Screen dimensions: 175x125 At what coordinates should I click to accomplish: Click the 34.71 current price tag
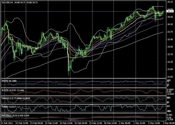[170, 11]
